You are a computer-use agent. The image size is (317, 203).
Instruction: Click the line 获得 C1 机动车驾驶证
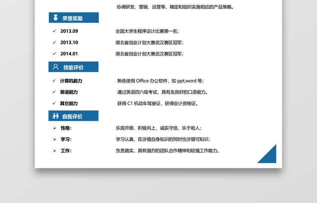(x=158, y=103)
